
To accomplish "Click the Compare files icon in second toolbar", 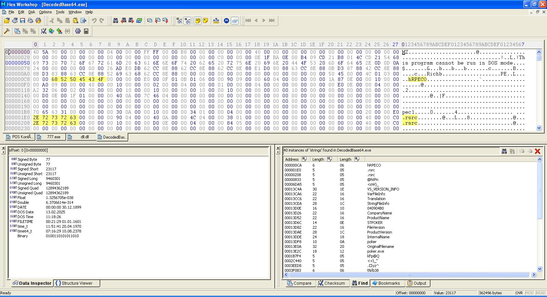I will coord(17,31).
